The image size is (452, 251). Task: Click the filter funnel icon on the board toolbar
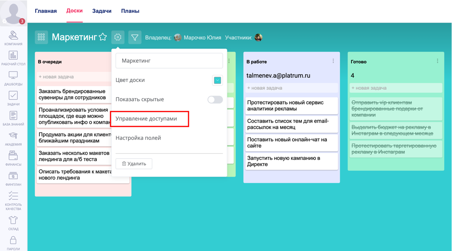click(x=135, y=37)
